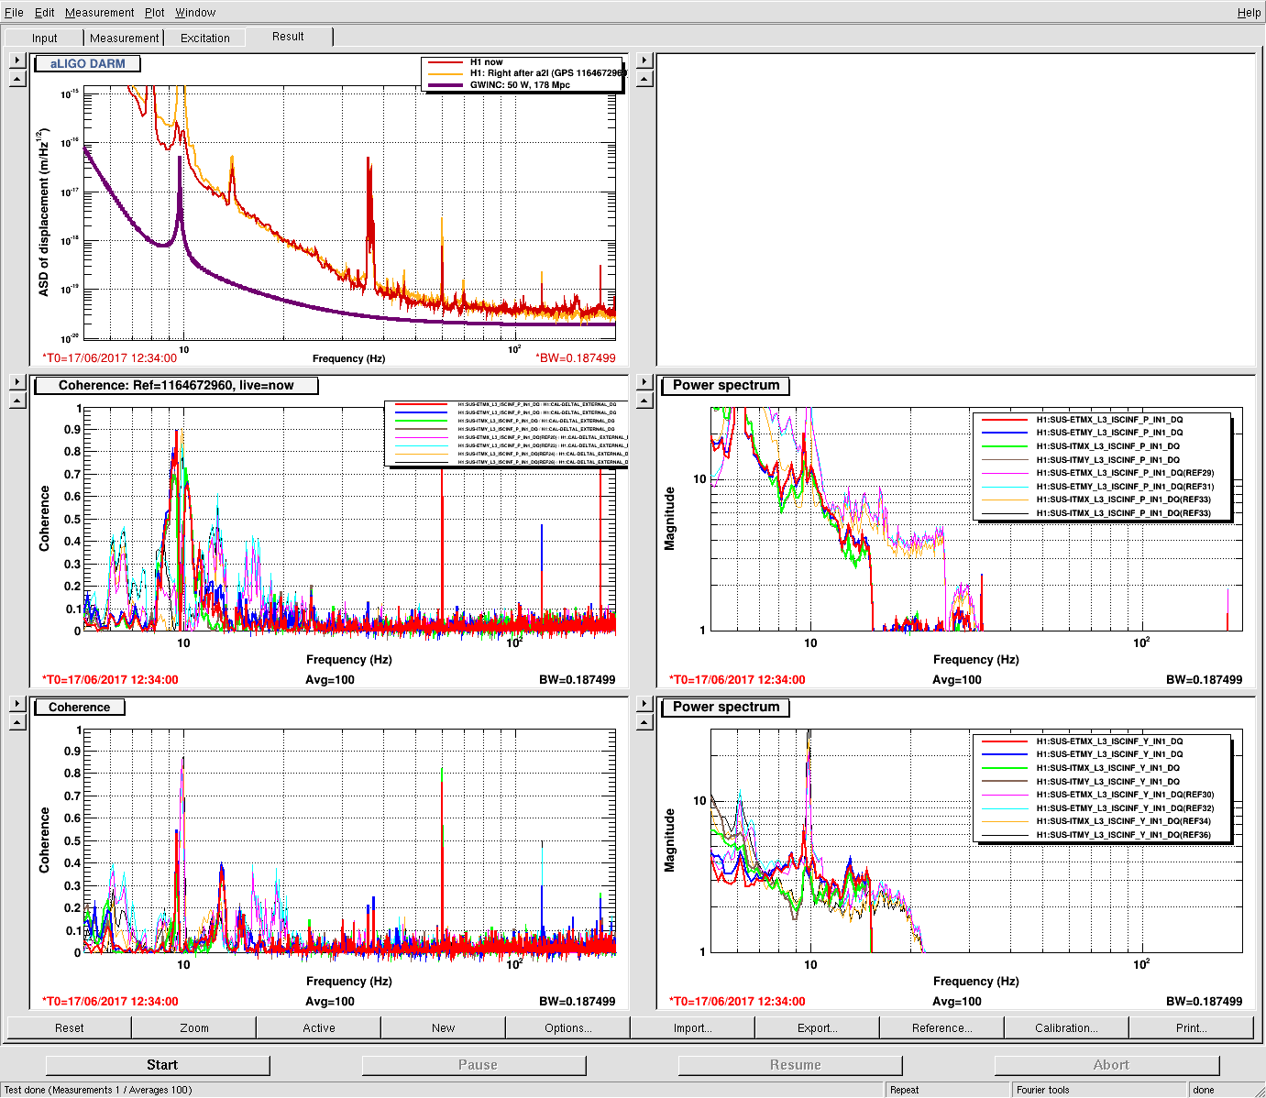
Task: Click right-arrow button of the empty top-right pad
Action: [x=644, y=60]
